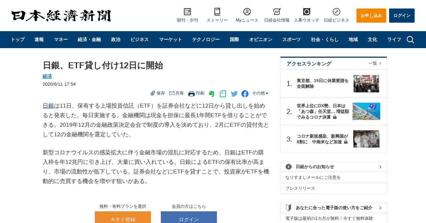Open the 文化 section
This screenshot has height=223, width=426.
click(x=372, y=40)
